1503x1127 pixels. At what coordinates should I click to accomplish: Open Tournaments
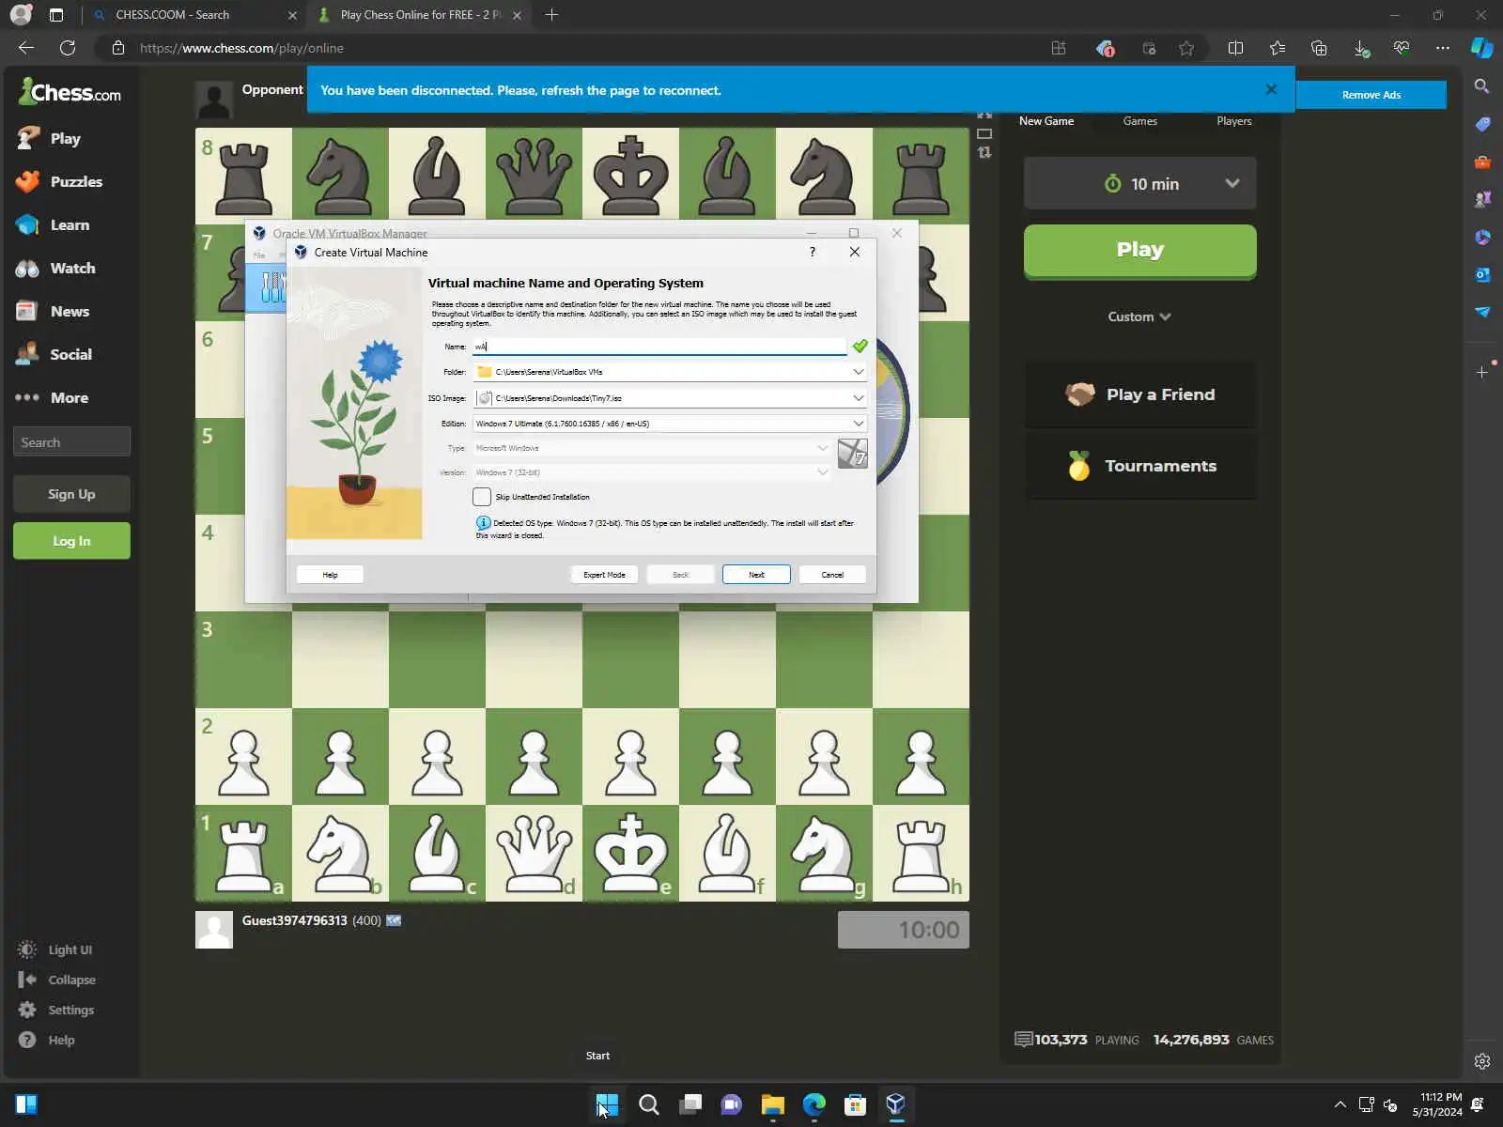click(1139, 466)
